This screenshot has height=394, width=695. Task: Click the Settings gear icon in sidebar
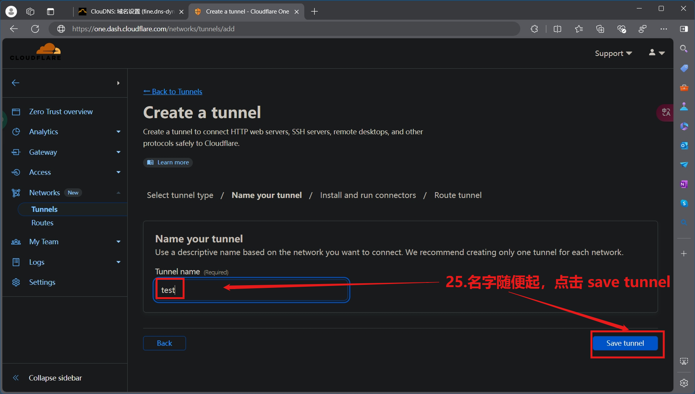click(x=16, y=282)
